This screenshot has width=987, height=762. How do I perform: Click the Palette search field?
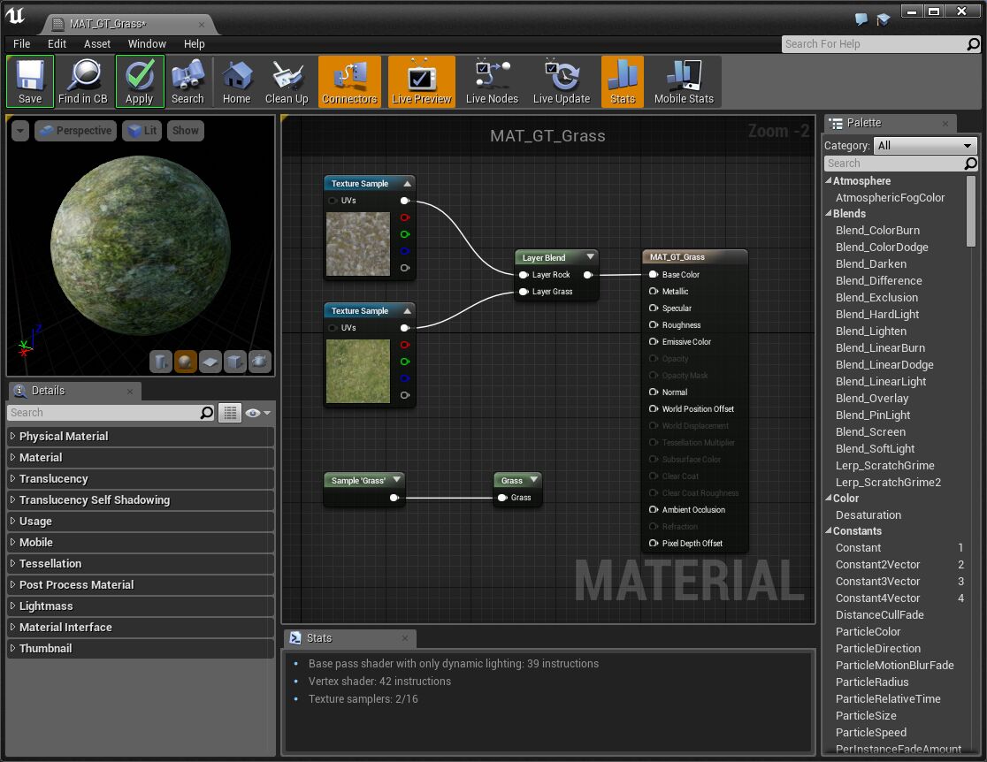(893, 164)
